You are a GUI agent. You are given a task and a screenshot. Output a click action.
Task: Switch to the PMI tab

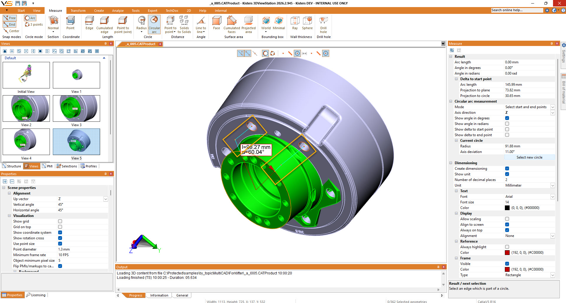tap(47, 166)
